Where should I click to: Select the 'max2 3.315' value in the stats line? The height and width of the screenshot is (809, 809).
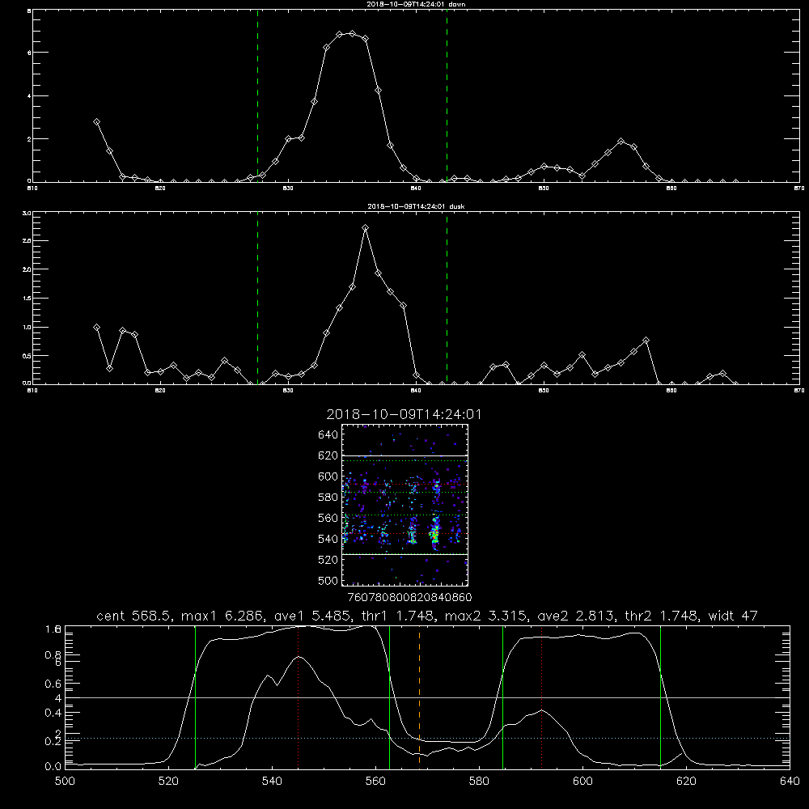(488, 616)
